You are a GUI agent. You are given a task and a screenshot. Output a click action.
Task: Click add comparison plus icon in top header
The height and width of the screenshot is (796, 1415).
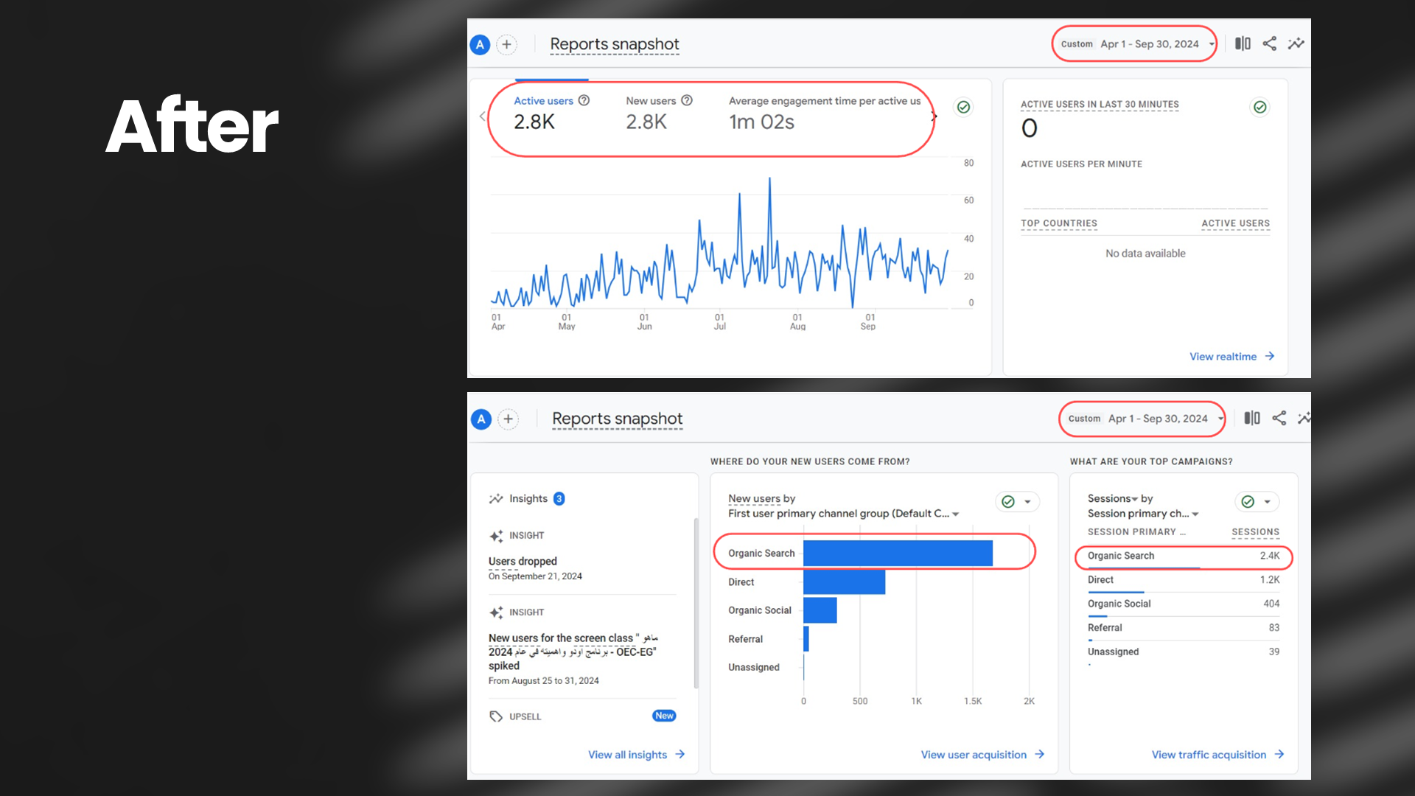506,44
